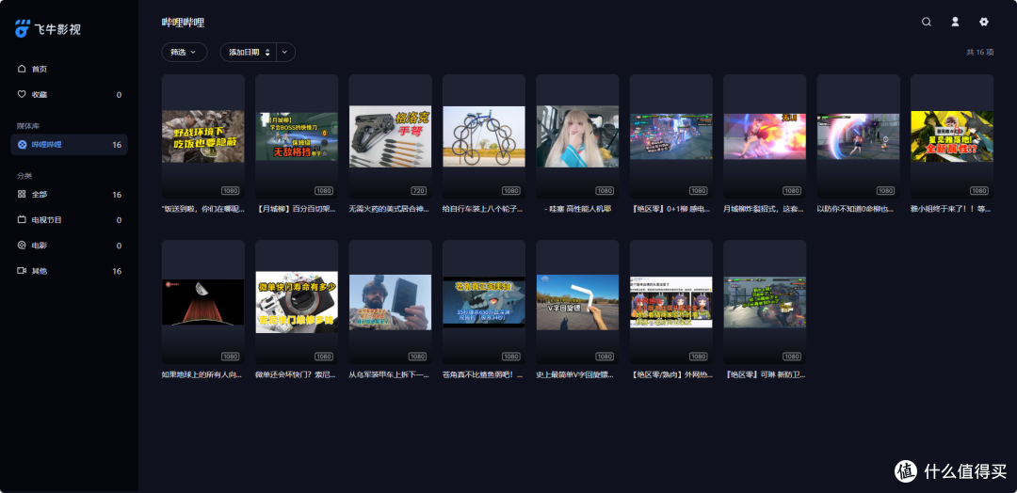
Task: Open the 筛选 filter dropdown
Action: click(x=185, y=53)
